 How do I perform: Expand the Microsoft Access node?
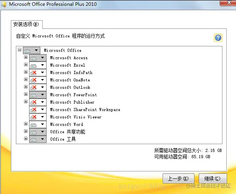(26, 57)
